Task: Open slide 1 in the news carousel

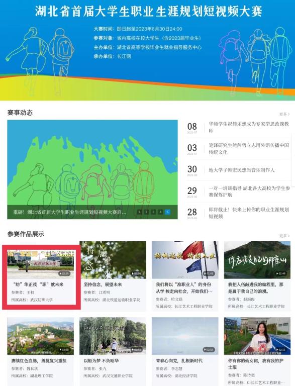Action: [139, 212]
